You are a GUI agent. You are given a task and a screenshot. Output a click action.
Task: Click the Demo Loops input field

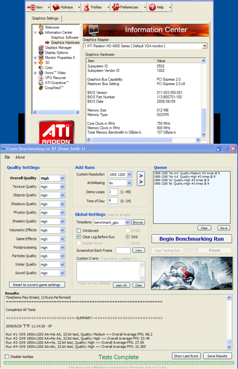click(x=113, y=192)
